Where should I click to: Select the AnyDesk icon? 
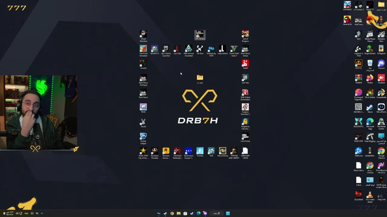click(x=381, y=79)
